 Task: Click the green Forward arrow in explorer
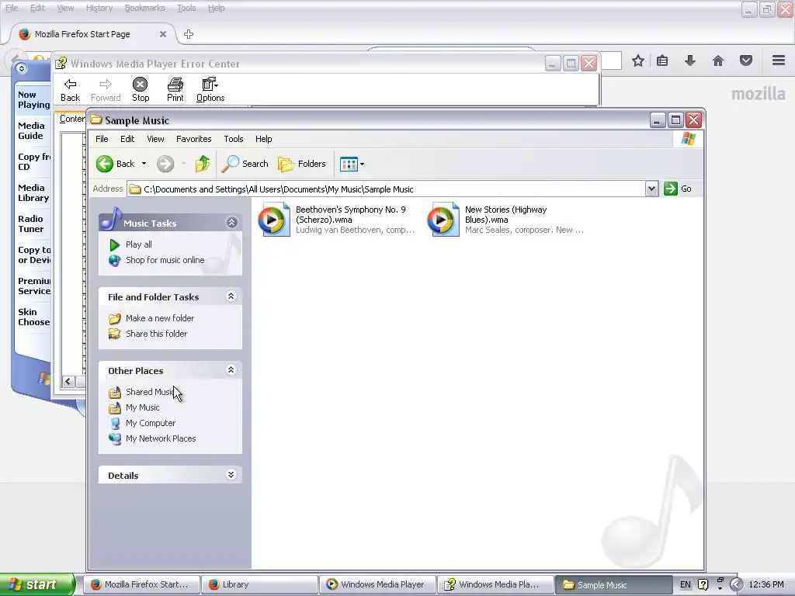[x=165, y=164]
